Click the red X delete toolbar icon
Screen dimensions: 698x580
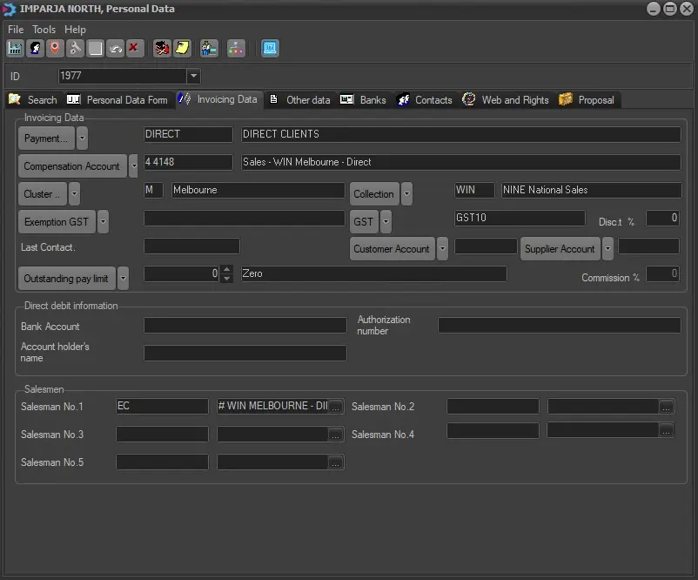134,49
